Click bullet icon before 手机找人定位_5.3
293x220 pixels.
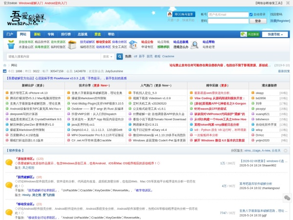pyautogui.click(x=130, y=93)
